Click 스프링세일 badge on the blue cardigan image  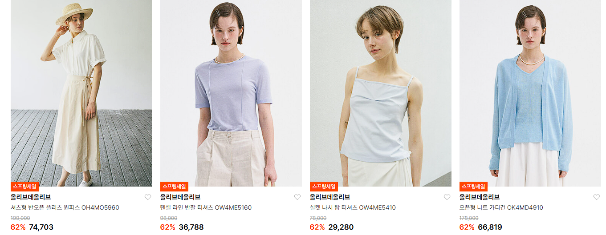pos(473,187)
